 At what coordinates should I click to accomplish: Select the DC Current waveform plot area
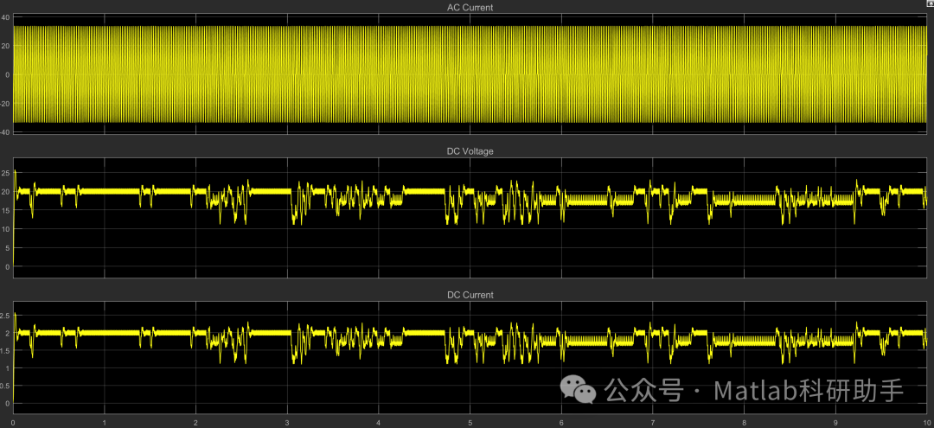[x=470, y=357]
